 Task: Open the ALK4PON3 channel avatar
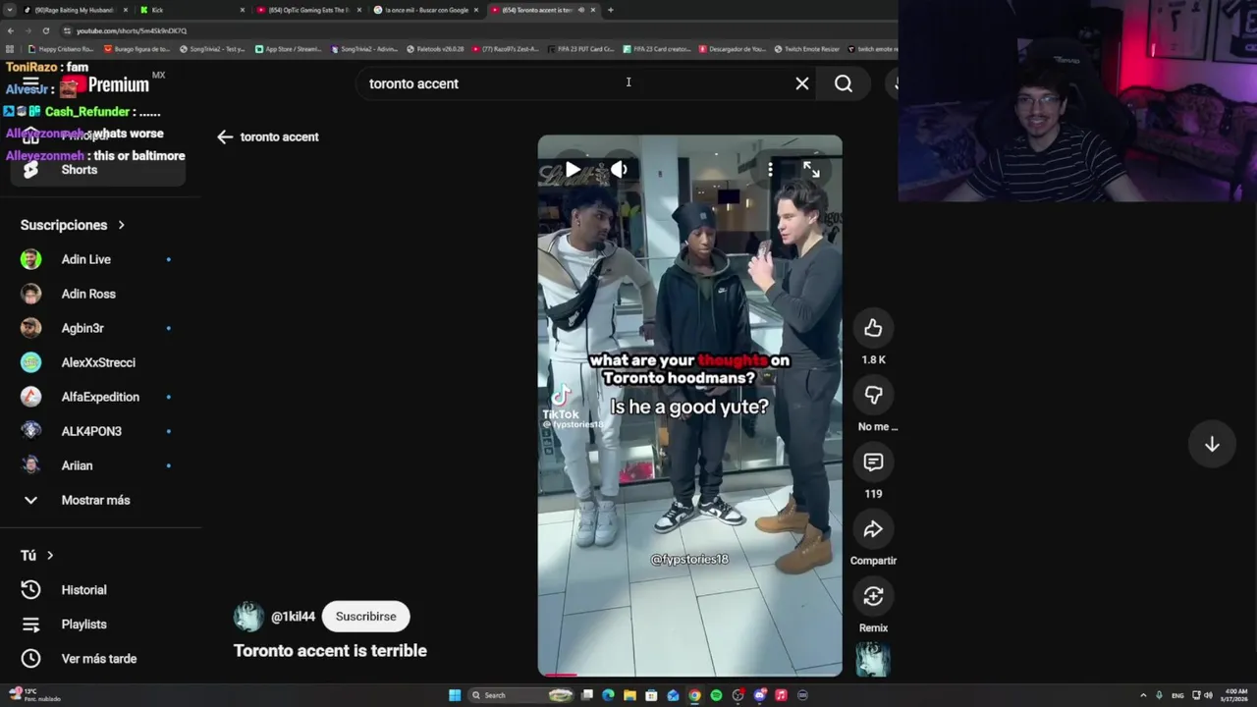[x=31, y=431]
